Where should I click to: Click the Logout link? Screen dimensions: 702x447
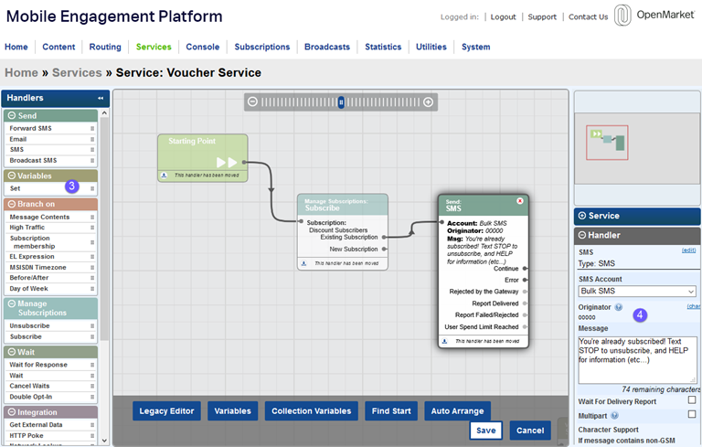504,17
